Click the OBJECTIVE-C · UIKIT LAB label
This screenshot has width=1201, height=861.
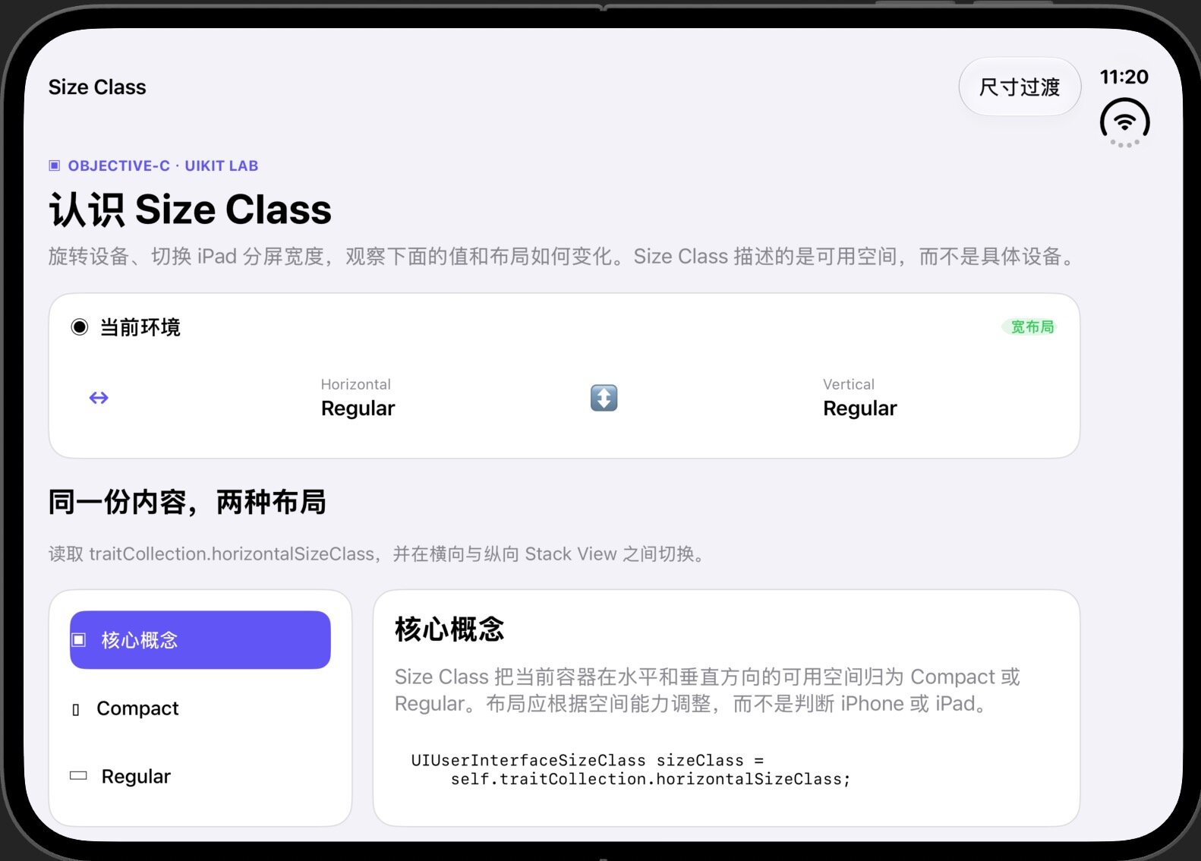(163, 166)
